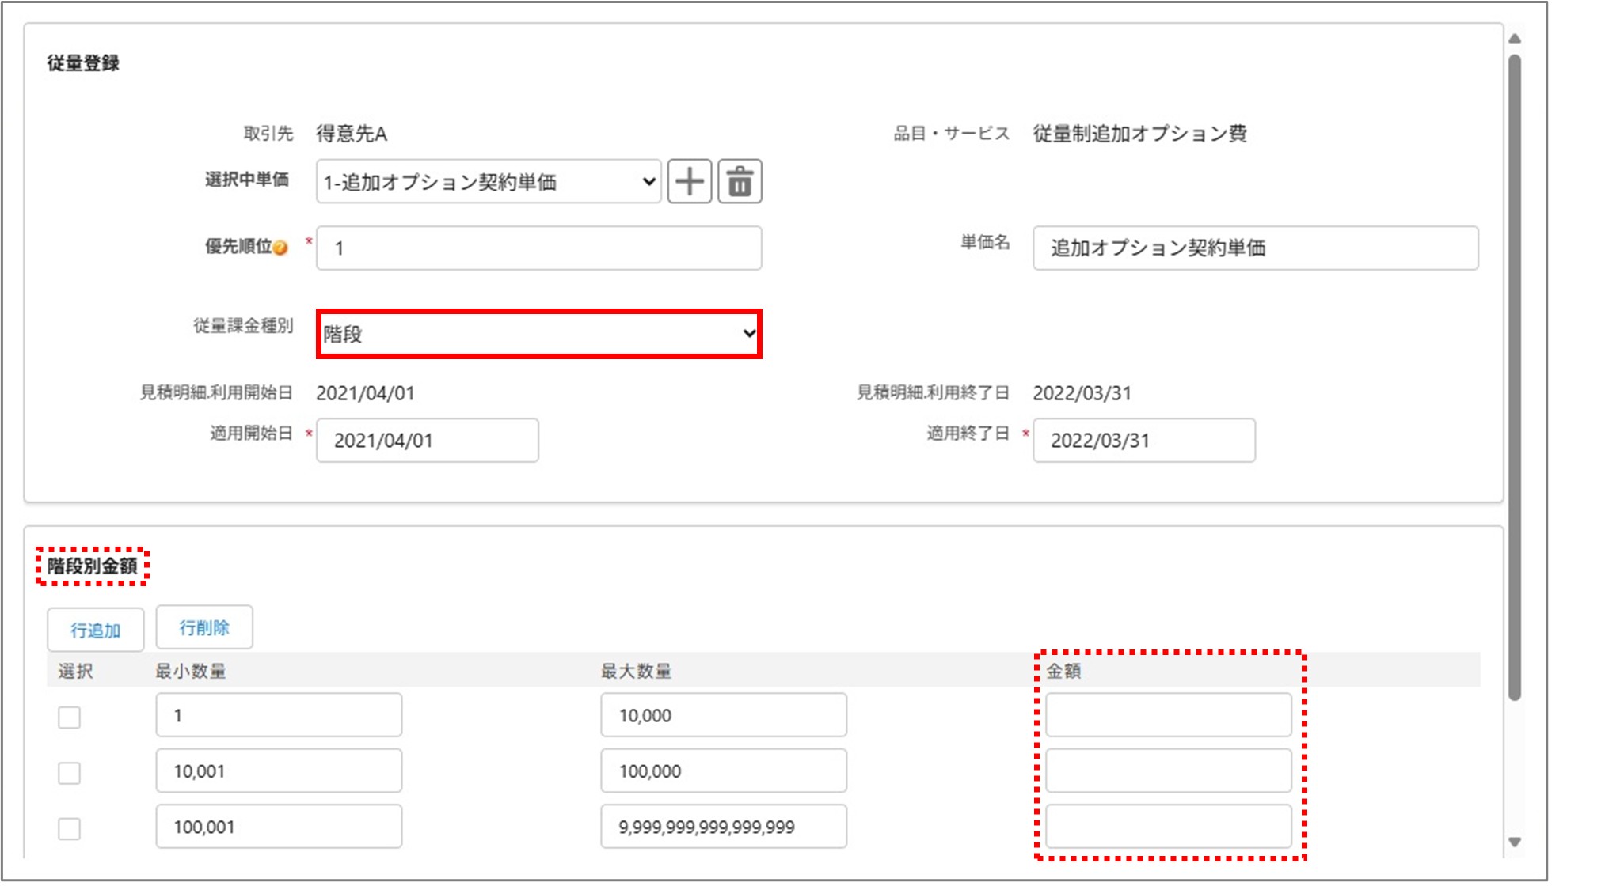Click the plus icon to add new unit price
This screenshot has height=886, width=1605.
(x=690, y=180)
